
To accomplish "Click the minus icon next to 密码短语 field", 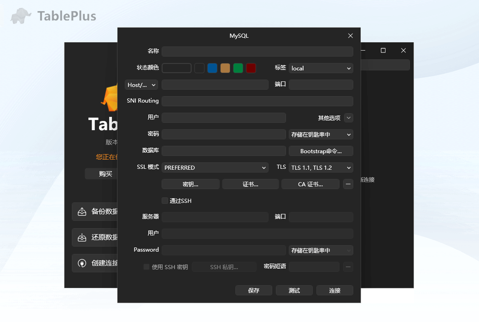I will (348, 267).
